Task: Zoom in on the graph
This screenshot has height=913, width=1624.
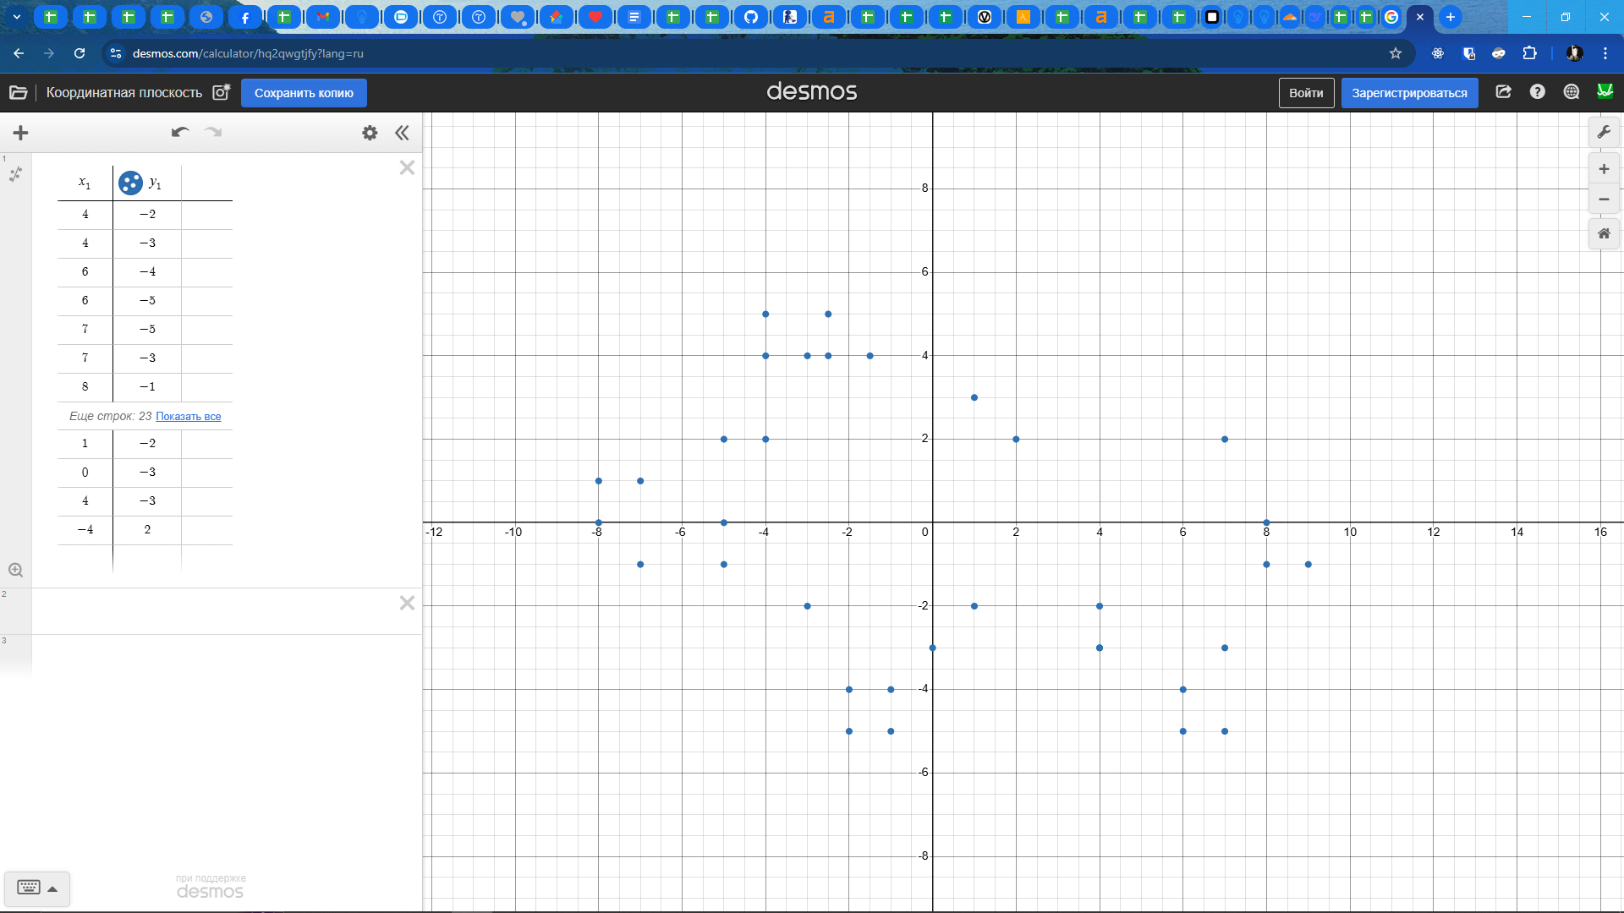Action: pos(1604,169)
